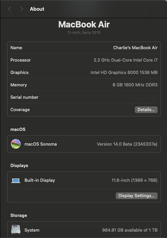167x238 pixels.
Task: Click the Serial number row
Action: [84, 97]
